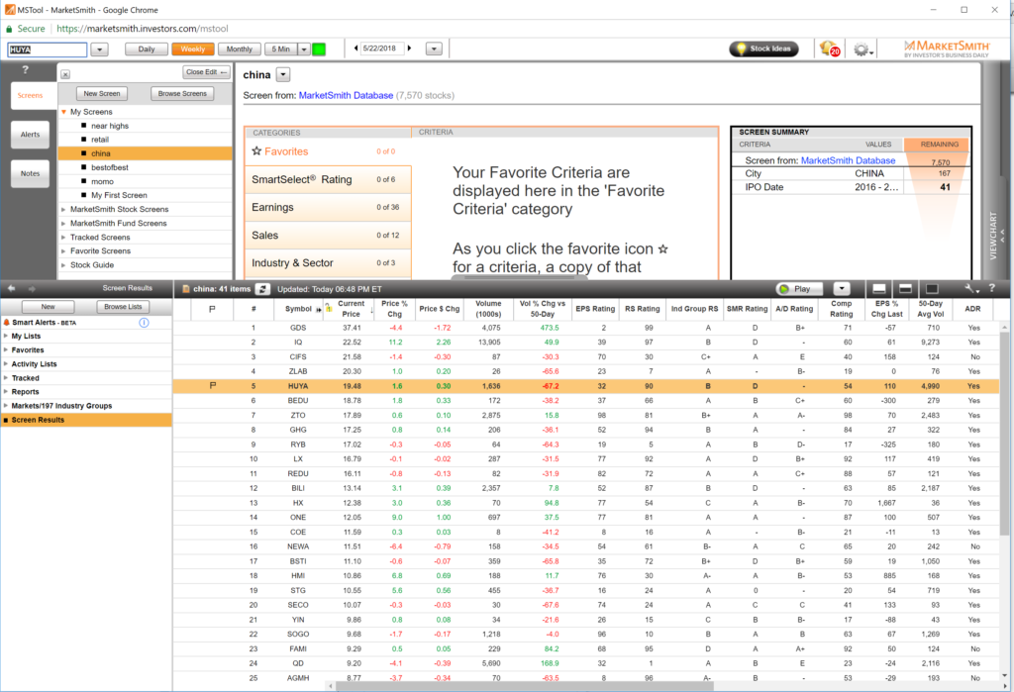Expand the Tracked Screens node
This screenshot has height=692, width=1014.
click(63, 238)
